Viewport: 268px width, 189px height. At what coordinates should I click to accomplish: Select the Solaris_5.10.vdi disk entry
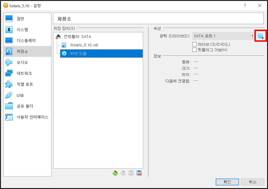click(x=101, y=45)
